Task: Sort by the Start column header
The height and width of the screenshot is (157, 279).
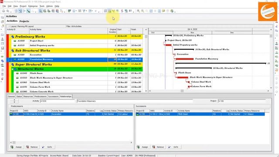Action: (123, 31)
